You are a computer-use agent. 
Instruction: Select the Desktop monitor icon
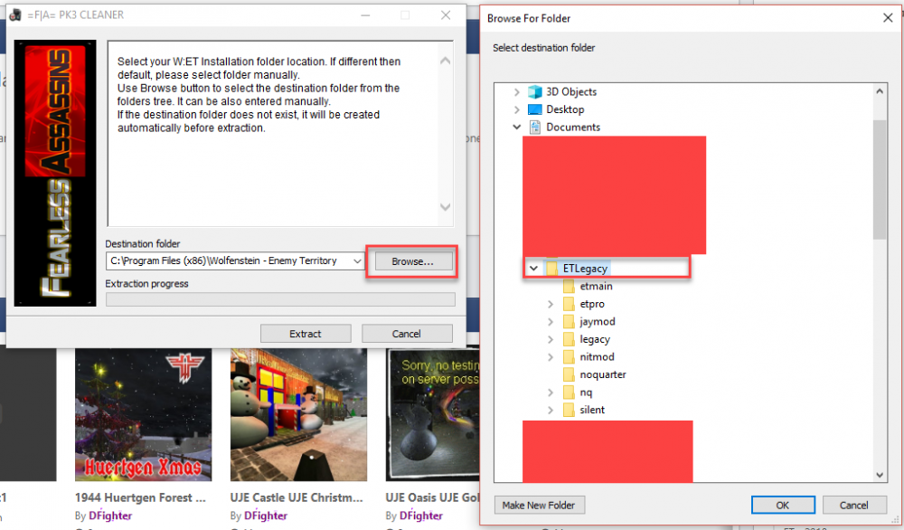pyautogui.click(x=535, y=109)
